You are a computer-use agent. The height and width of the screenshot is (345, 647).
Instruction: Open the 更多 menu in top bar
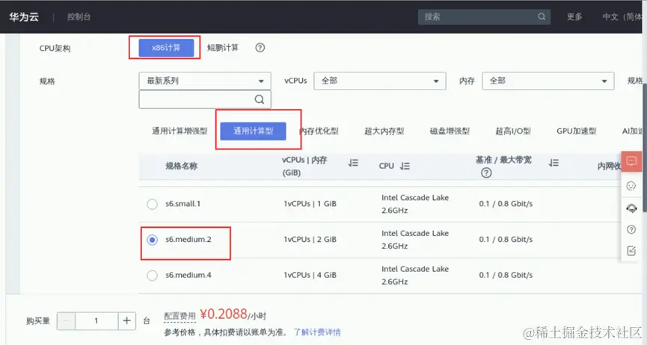(574, 17)
